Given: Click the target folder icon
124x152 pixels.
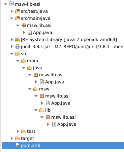Looking at the screenshot, I should point(18,139).
